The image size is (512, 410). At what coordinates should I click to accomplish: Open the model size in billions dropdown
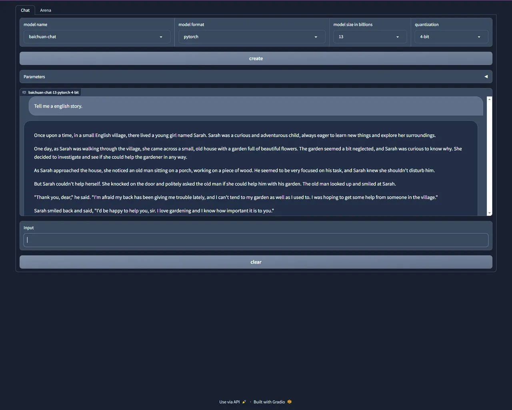(x=397, y=37)
